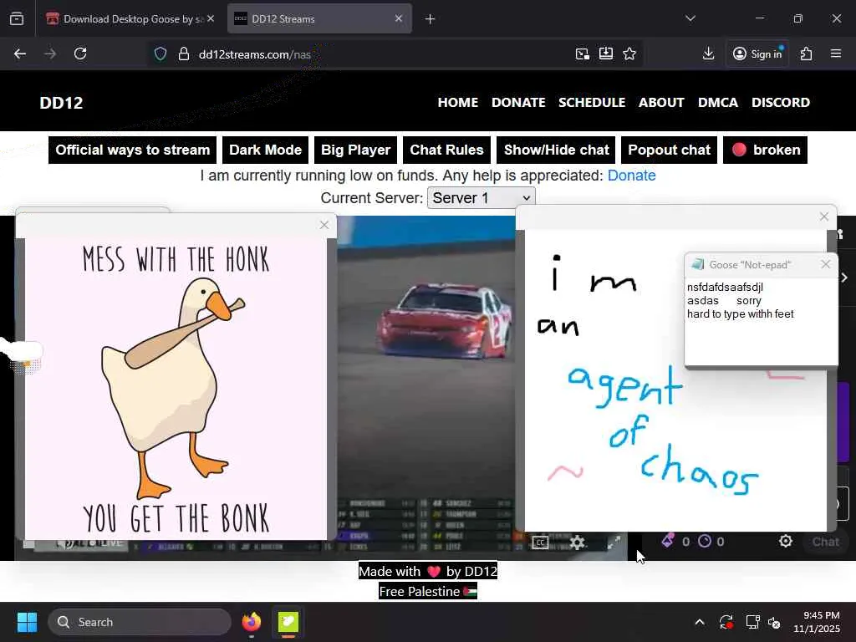This screenshot has height=642, width=856.
Task: Open the Chat Rules button
Action: [x=446, y=150]
